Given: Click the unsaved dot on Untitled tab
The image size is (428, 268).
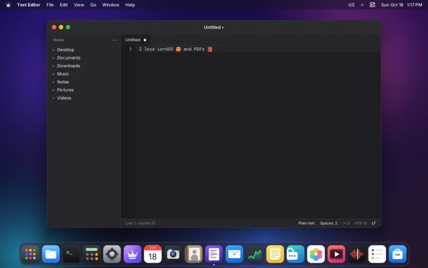Looking at the screenshot, I should [145, 40].
